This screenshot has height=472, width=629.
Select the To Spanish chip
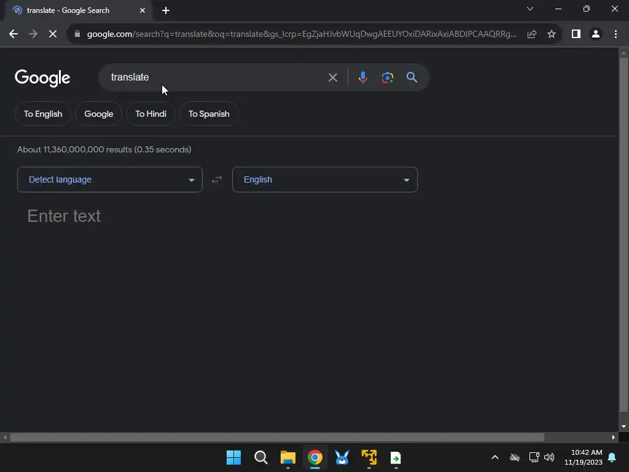tap(209, 114)
